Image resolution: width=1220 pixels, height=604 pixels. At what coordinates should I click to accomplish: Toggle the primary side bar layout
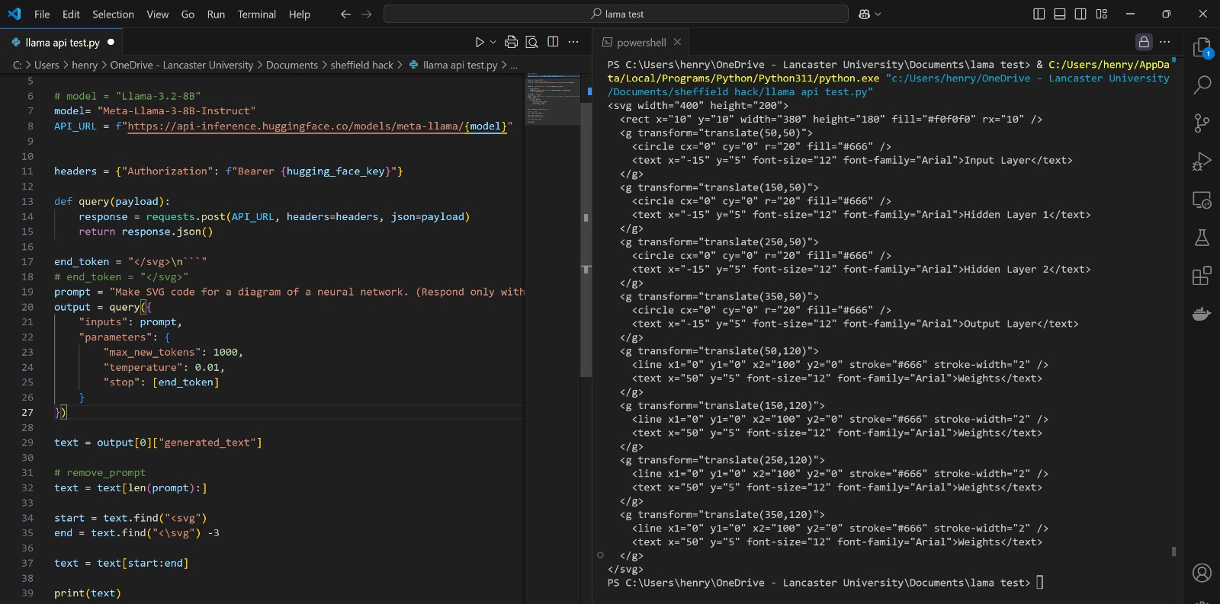[x=1039, y=14]
